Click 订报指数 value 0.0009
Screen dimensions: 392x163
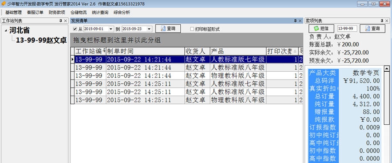pos(369,127)
